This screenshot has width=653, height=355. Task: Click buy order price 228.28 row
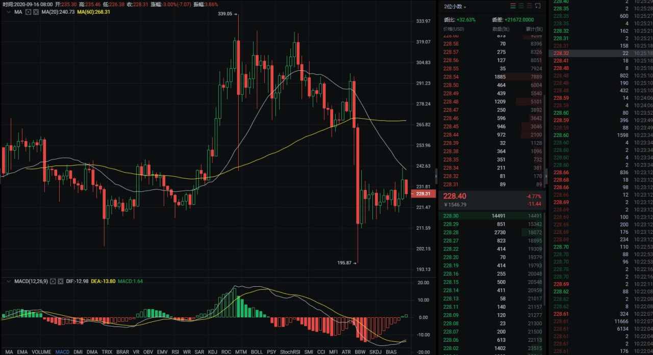pyautogui.click(x=492, y=232)
